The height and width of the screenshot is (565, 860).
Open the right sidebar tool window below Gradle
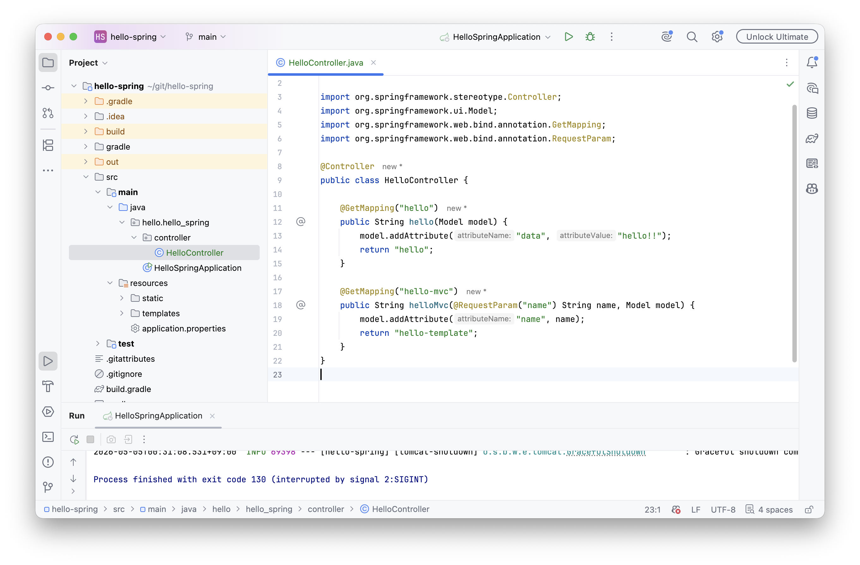pyautogui.click(x=812, y=164)
